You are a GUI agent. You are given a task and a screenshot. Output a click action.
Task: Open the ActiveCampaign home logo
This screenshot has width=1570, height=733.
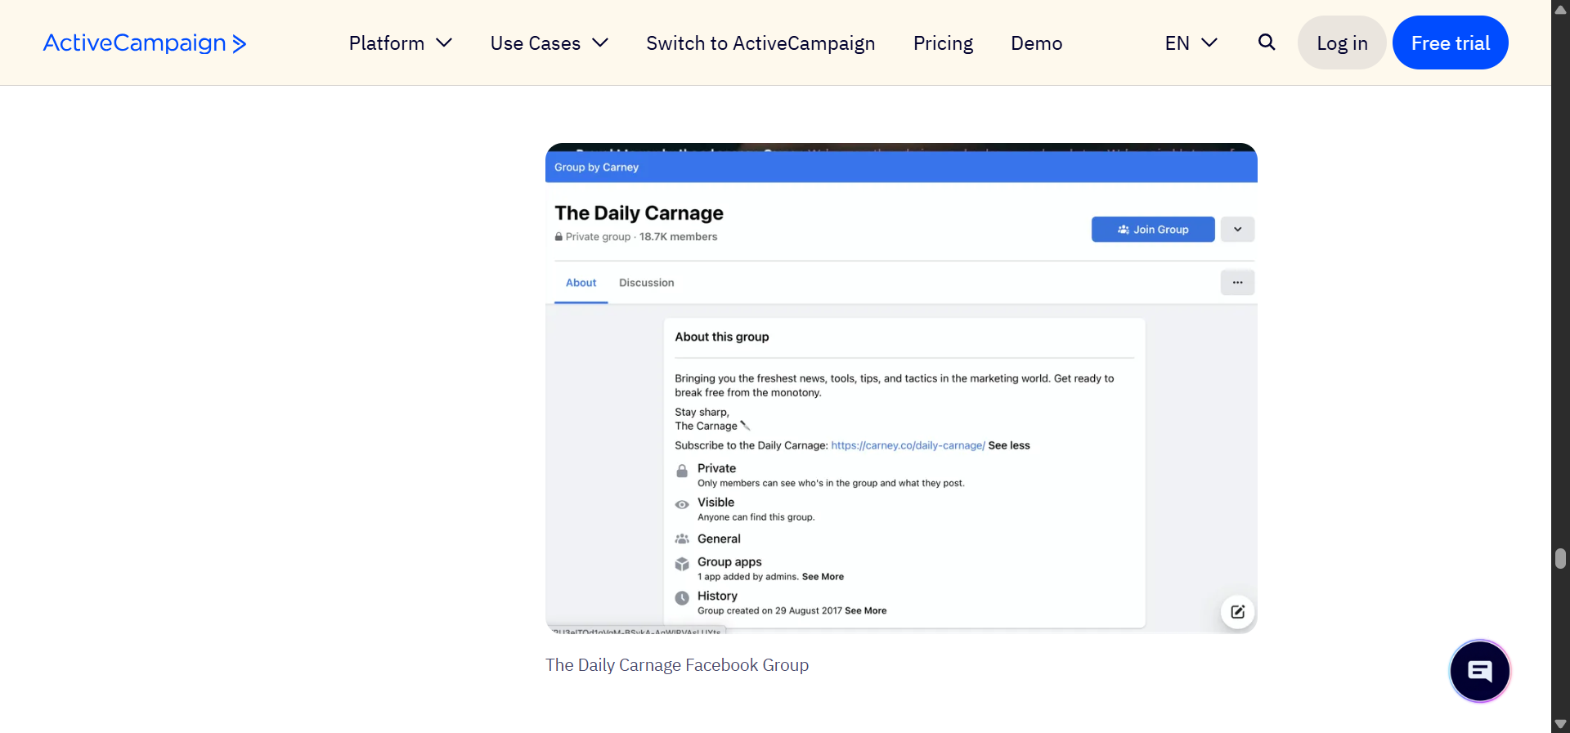(145, 42)
